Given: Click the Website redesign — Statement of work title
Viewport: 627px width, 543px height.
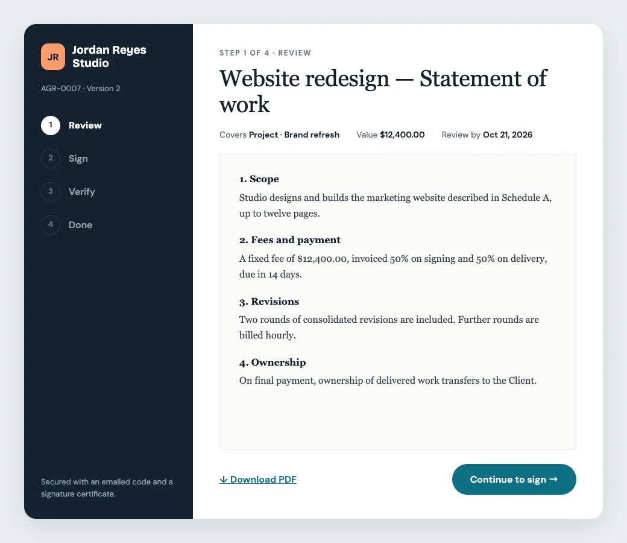Looking at the screenshot, I should pyautogui.click(x=383, y=91).
